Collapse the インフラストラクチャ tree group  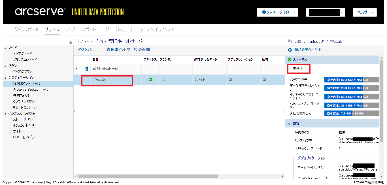[x=6, y=113]
